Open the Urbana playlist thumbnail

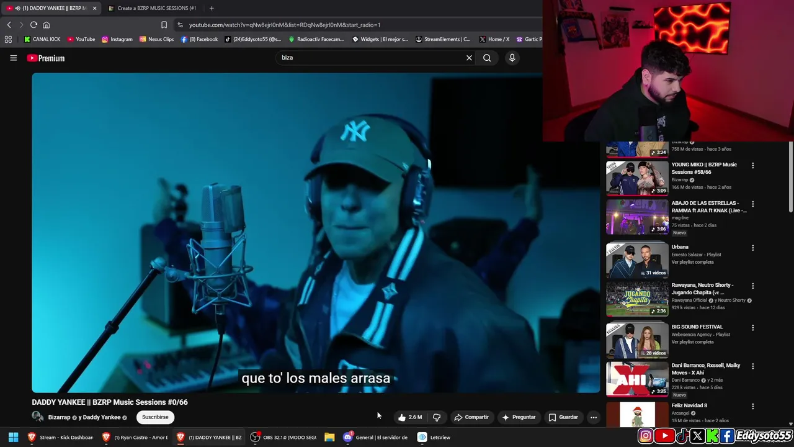(637, 260)
